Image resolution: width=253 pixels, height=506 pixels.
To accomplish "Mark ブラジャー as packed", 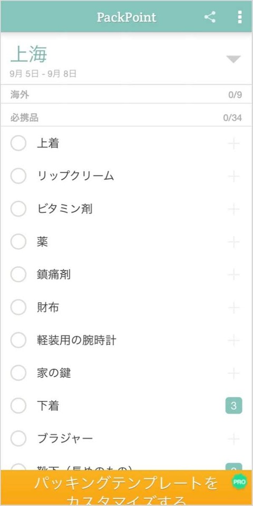I will (18, 439).
